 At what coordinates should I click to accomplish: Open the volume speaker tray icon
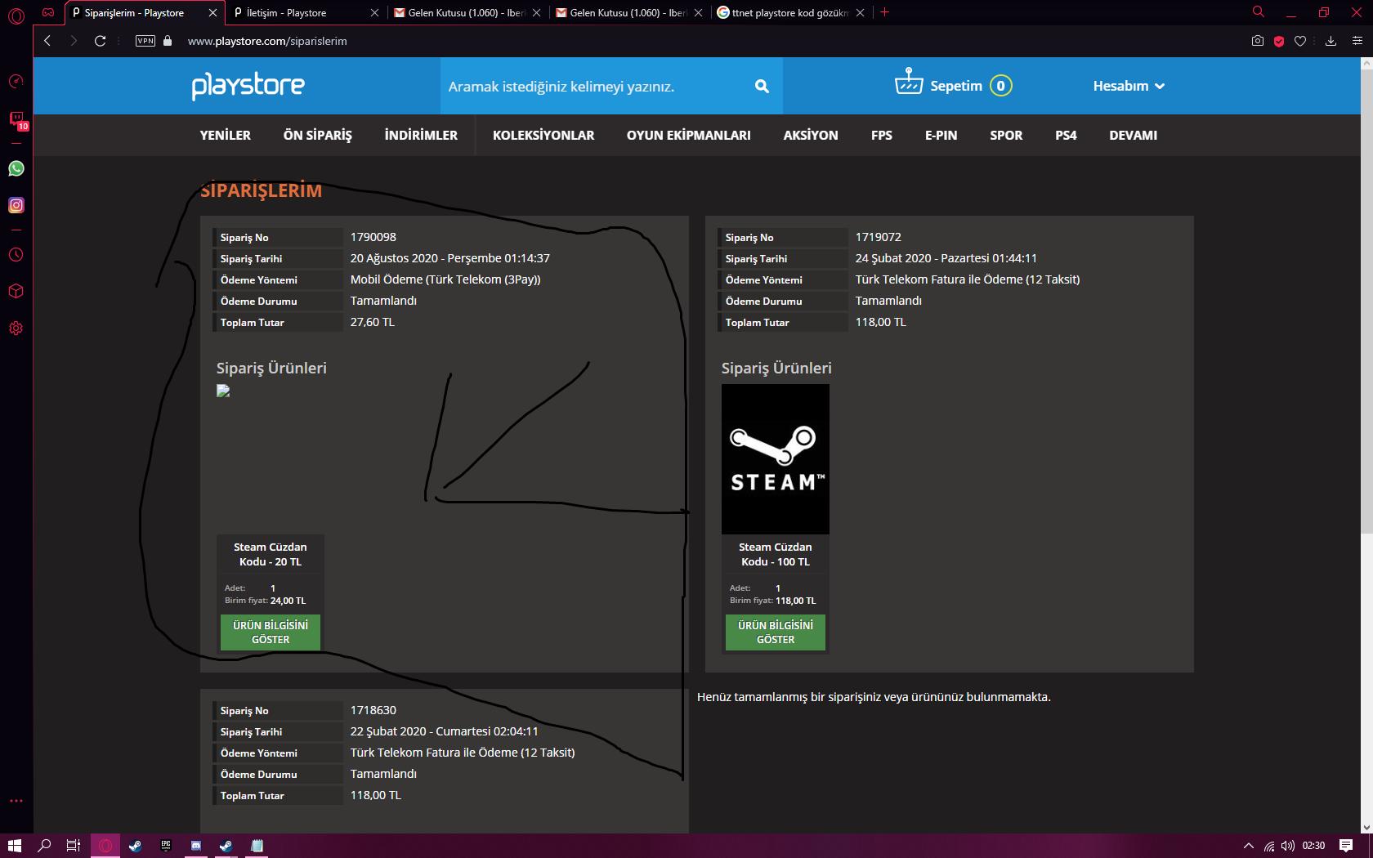[1288, 846]
